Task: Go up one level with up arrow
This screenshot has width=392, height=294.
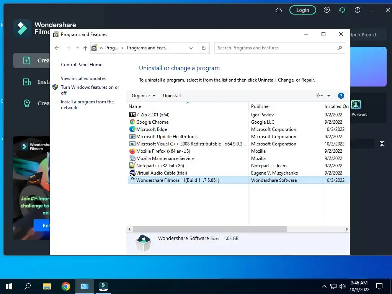Action: (85, 48)
